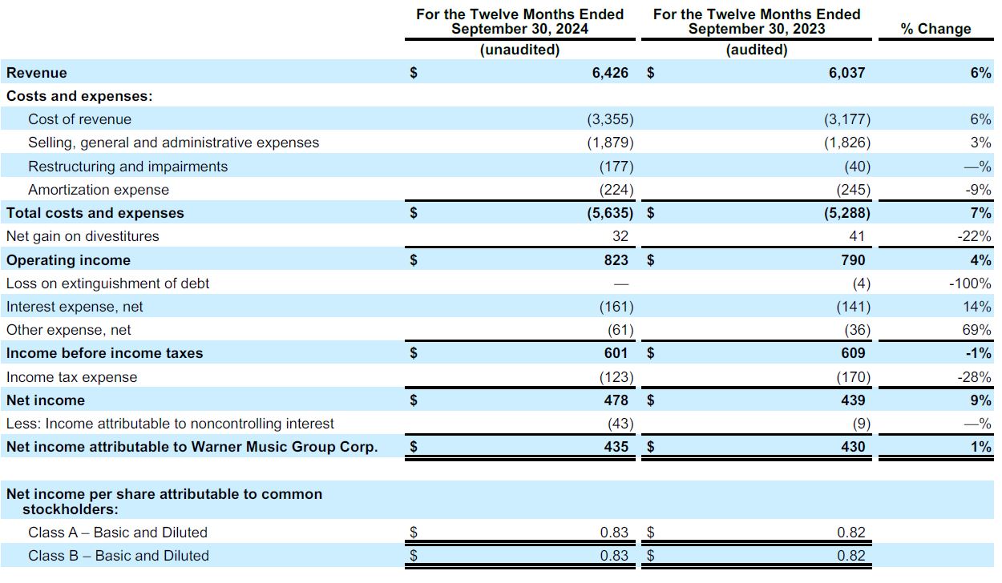Click the Class A Basic and Diluted 0.83 value
This screenshot has width=1002, height=583.
click(614, 532)
